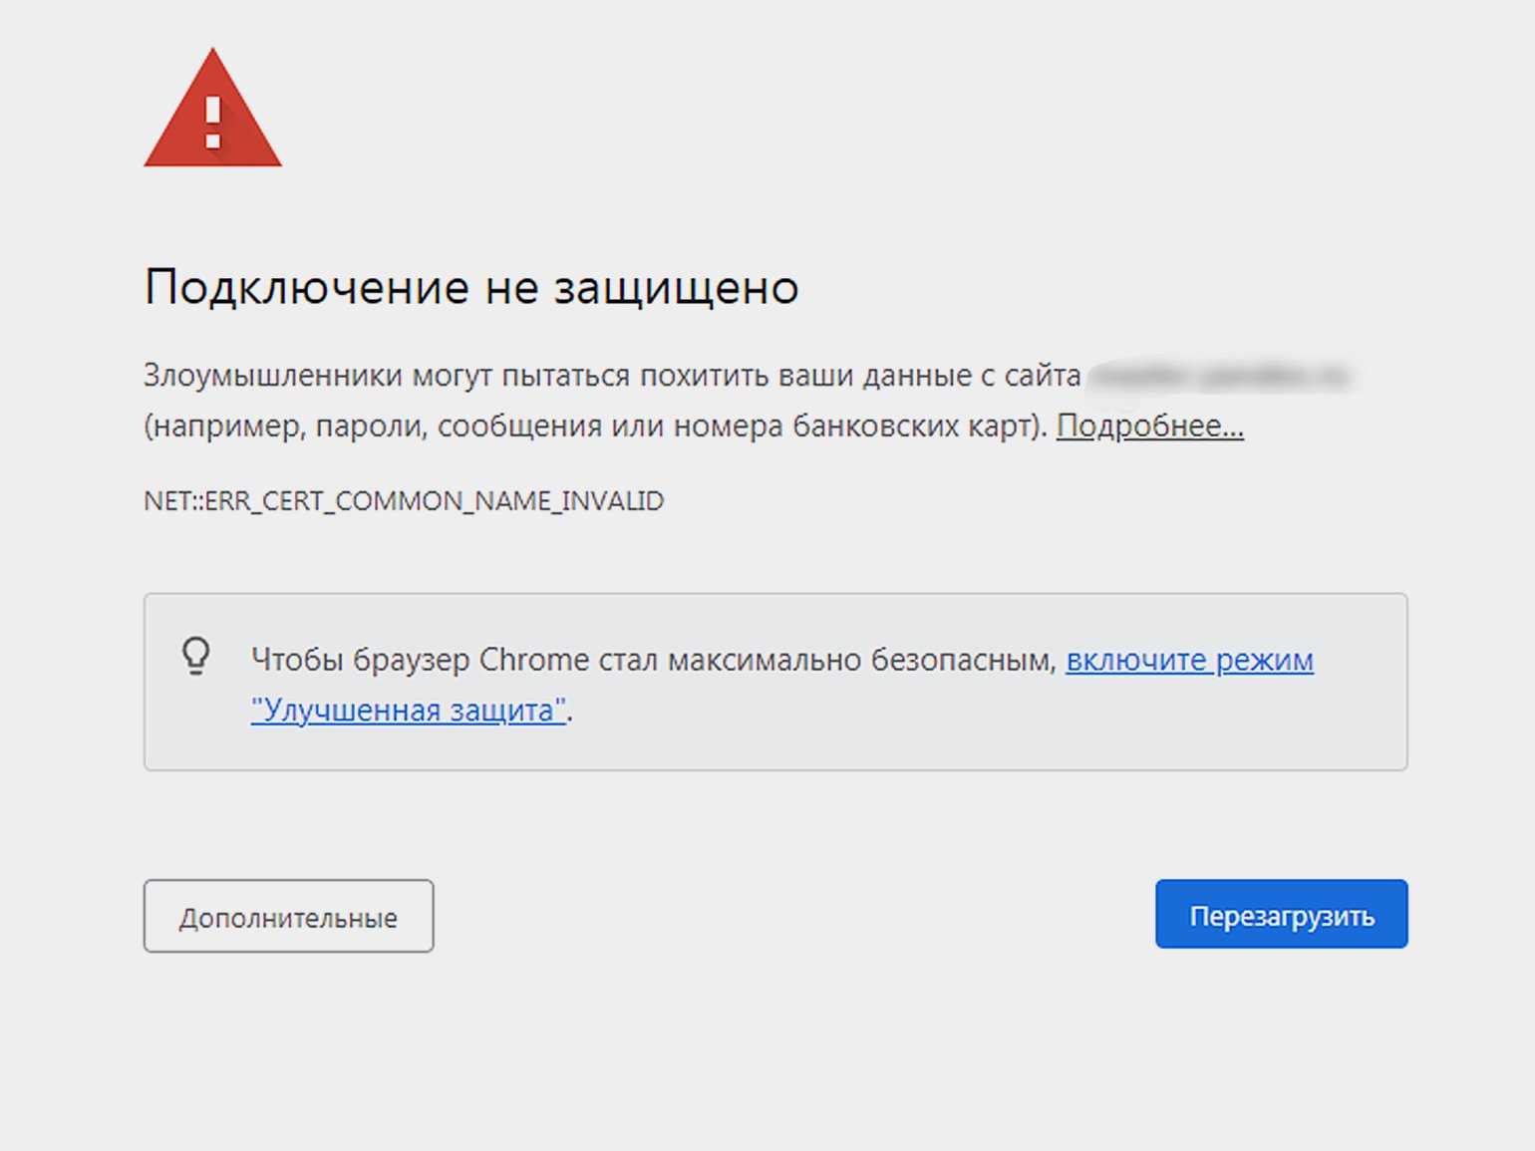Click the blurred site address
The image size is (1535, 1151).
coord(1220,377)
